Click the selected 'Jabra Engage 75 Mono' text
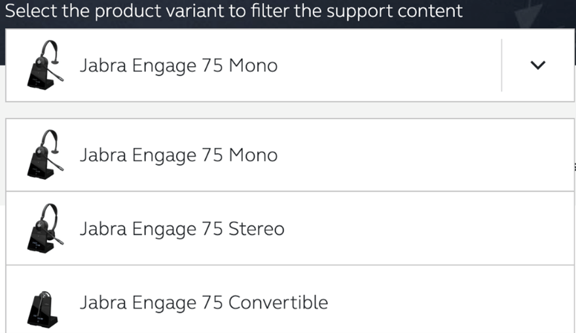Viewport: 576px width, 333px height. coord(178,65)
